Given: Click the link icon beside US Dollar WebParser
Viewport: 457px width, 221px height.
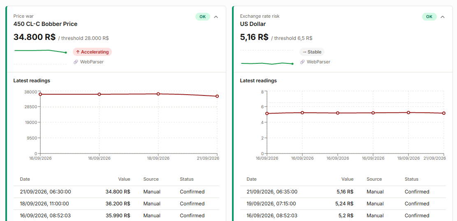Looking at the screenshot, I should point(302,62).
